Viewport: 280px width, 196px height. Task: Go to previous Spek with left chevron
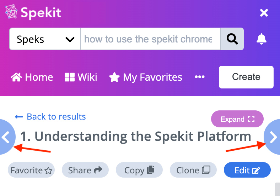pos(7,137)
